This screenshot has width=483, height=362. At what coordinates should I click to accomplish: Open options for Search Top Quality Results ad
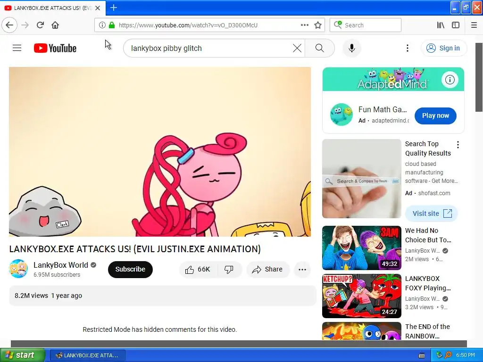tap(458, 145)
